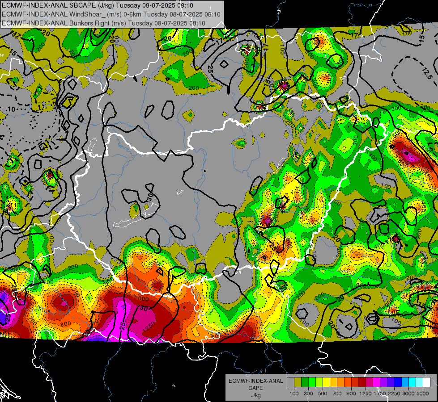Click the CAPE word in the legend
Image resolution: width=438 pixels, height=402 pixels.
click(x=255, y=388)
